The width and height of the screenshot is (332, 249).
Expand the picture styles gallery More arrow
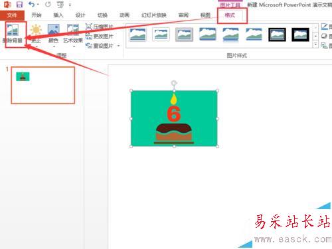click(315, 44)
